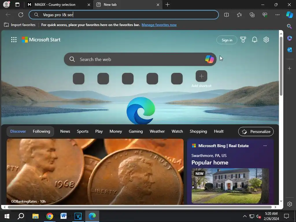This screenshot has width=296, height=222.
Task: Open the Money category
Action: pos(116,132)
